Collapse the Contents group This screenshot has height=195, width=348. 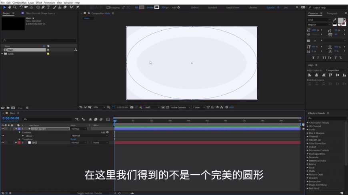pyautogui.click(x=20, y=132)
